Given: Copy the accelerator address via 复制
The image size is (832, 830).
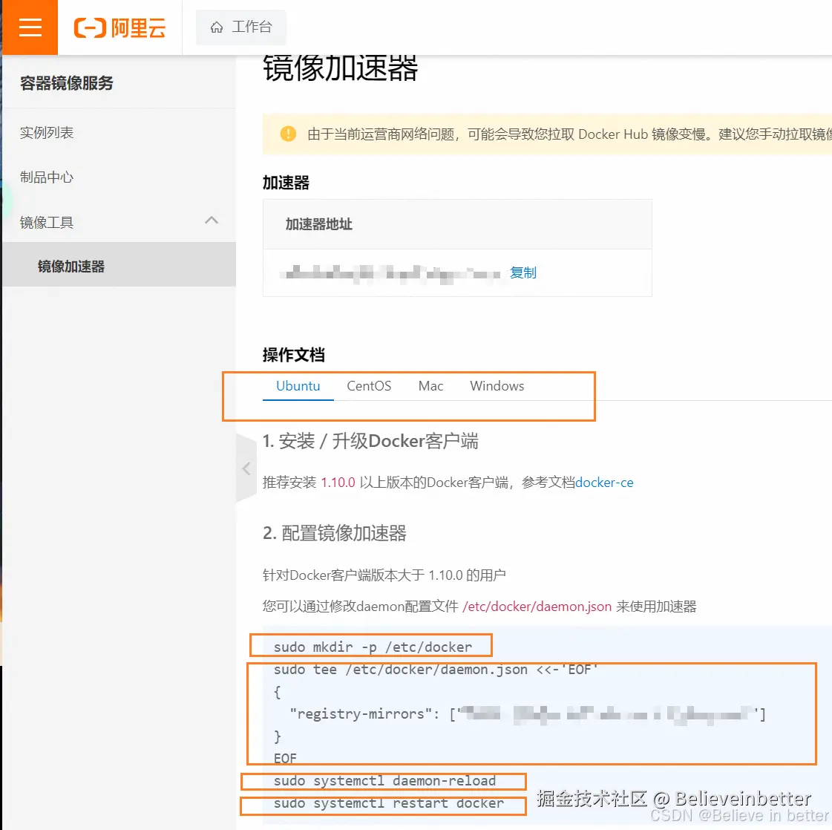Looking at the screenshot, I should pos(523,272).
